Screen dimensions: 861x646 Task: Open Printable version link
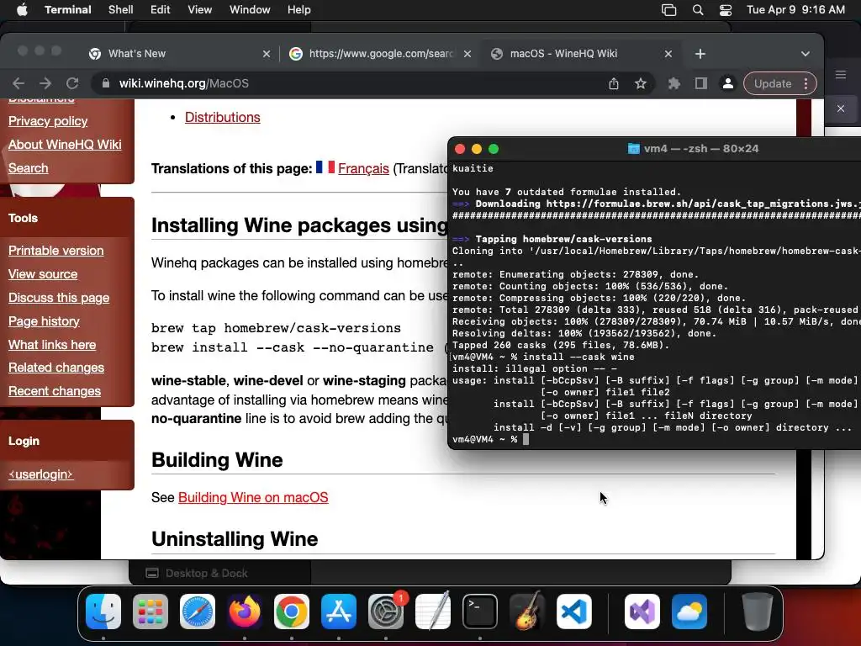pyautogui.click(x=56, y=251)
